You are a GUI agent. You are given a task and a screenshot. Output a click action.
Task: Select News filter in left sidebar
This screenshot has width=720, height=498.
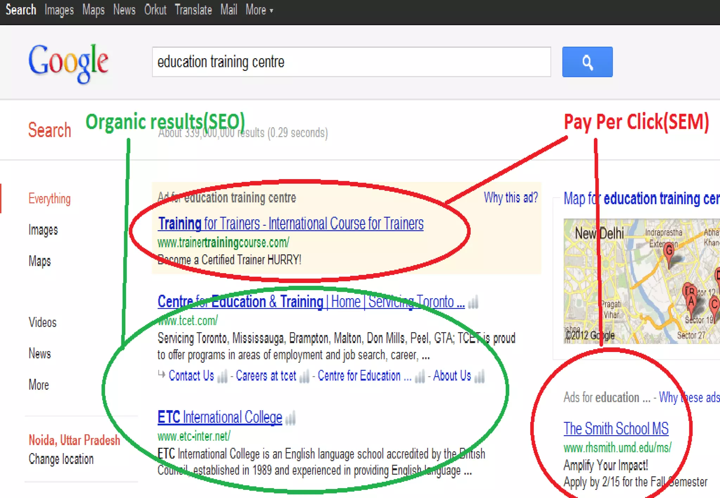40,353
